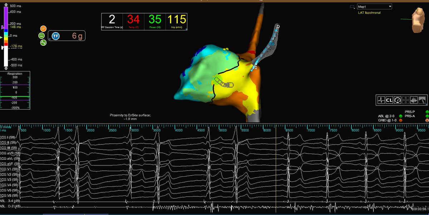
Task: Select the orange CF contact force icon
Action: point(43,29)
